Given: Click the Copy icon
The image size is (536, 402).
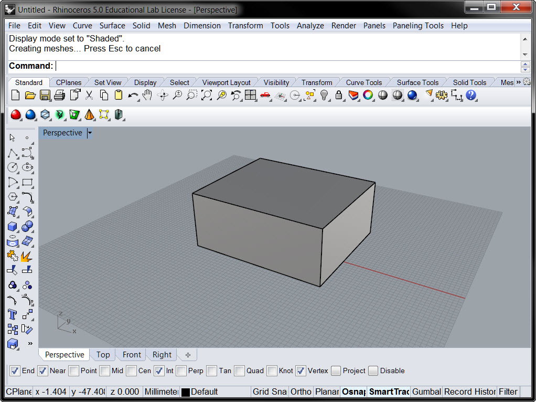Looking at the screenshot, I should click(x=104, y=95).
